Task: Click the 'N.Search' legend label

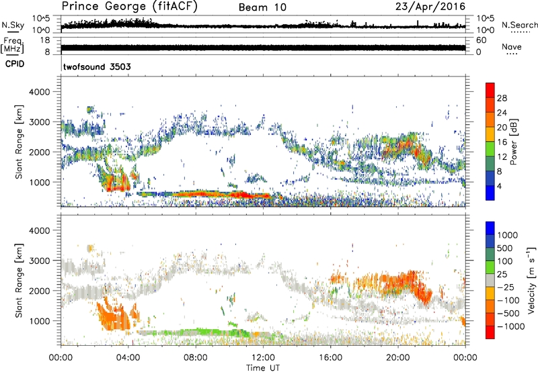Action: click(519, 25)
